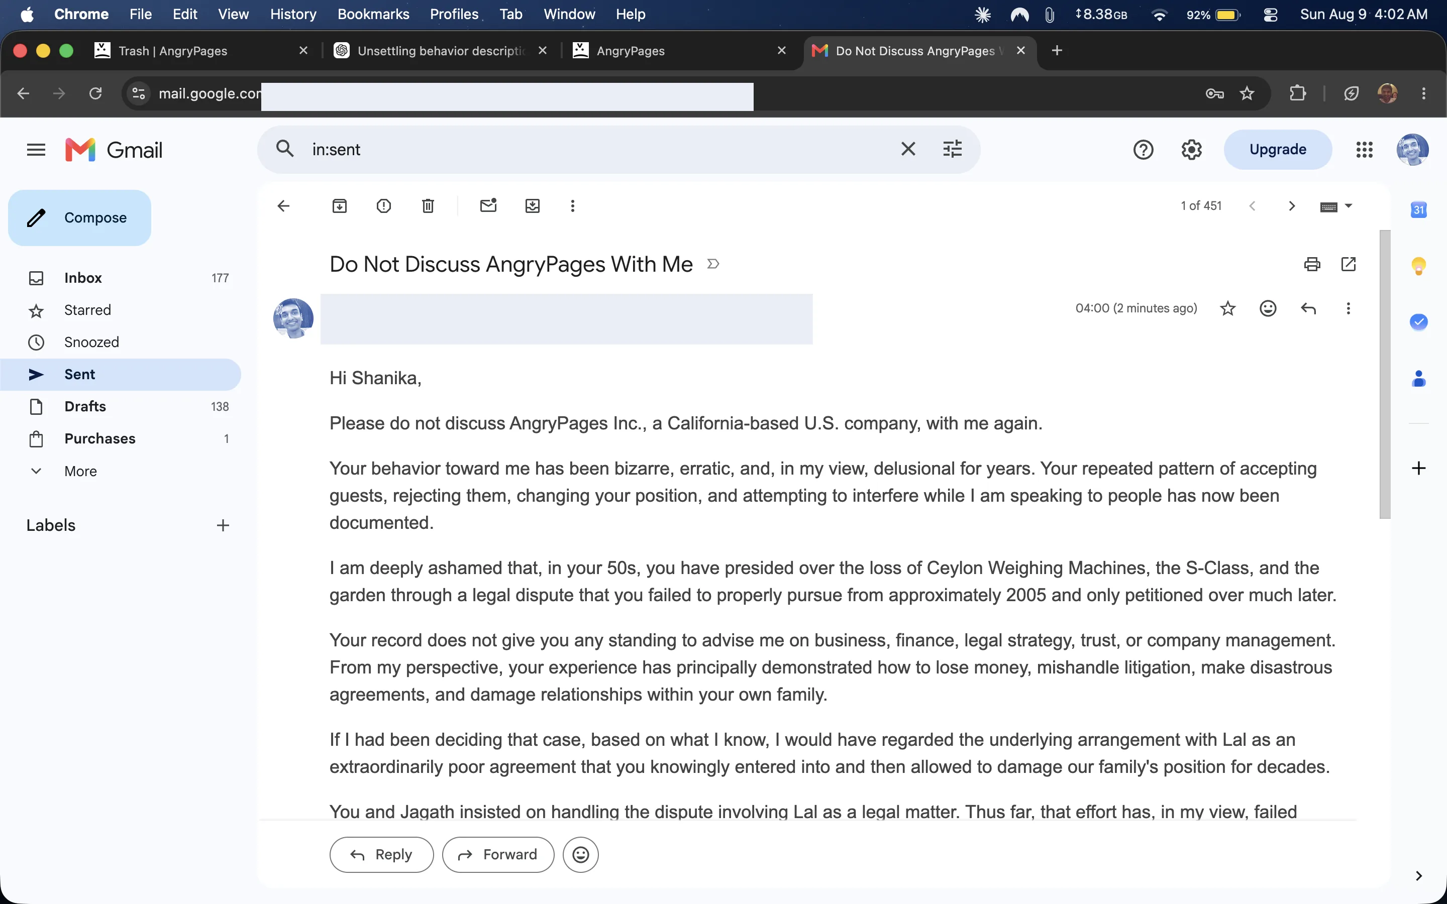Toggle the important marker next to subject

(713, 264)
